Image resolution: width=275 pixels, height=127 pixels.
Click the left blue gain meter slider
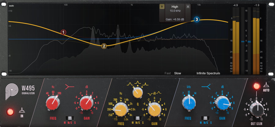click(243, 42)
